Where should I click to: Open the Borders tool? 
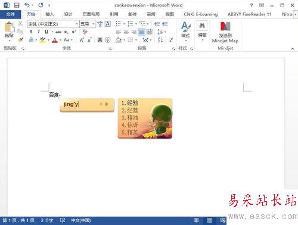tap(131, 40)
